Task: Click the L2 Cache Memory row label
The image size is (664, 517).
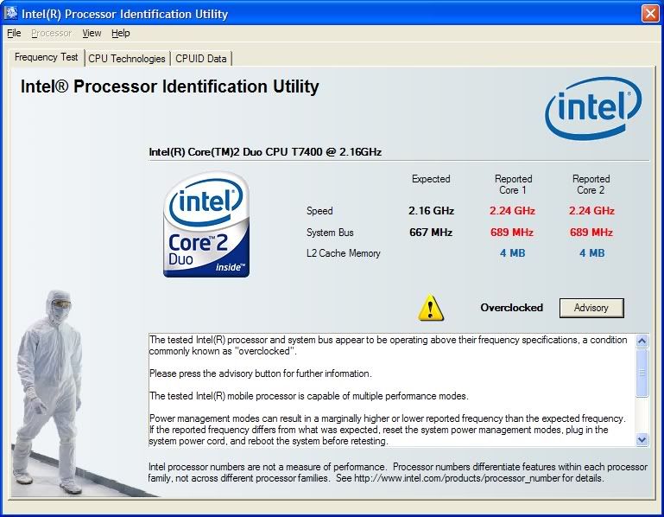Action: (344, 253)
